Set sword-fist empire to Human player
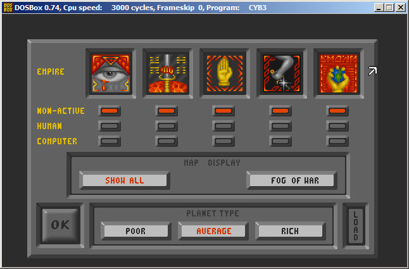The width and height of the screenshot is (409, 269). [167, 126]
